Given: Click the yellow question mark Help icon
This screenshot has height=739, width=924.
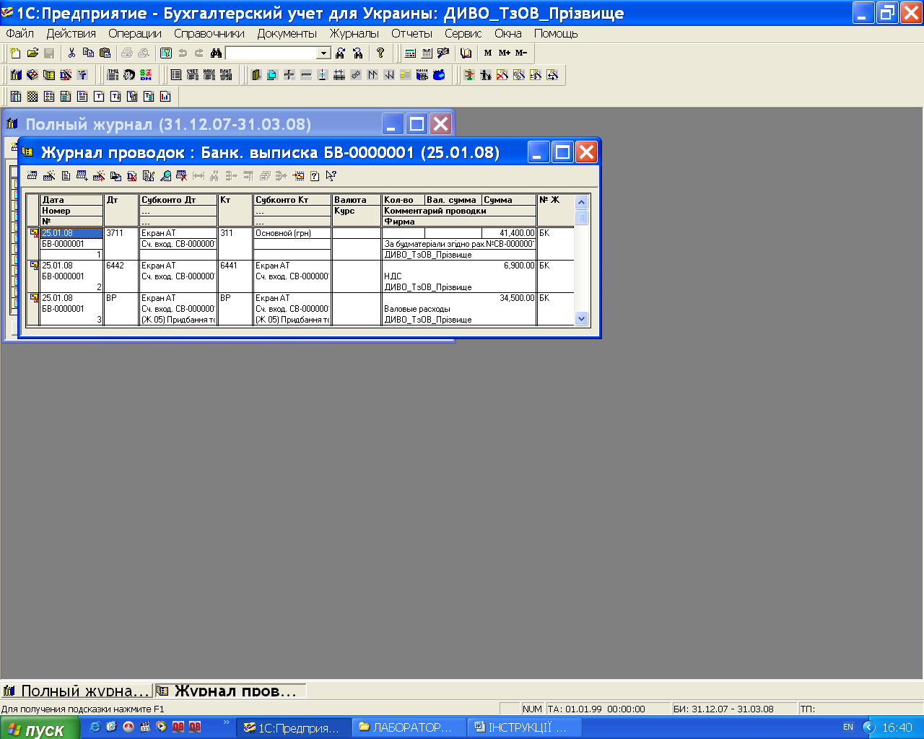Looking at the screenshot, I should point(380,53).
